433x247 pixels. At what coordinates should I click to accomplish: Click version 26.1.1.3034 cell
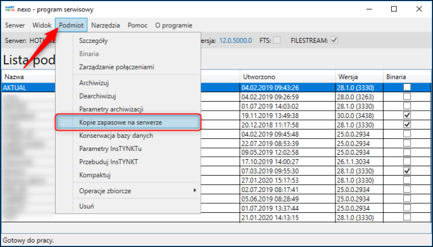click(x=360, y=162)
